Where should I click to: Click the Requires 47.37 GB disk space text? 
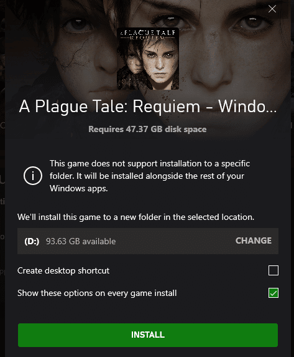tap(147, 129)
